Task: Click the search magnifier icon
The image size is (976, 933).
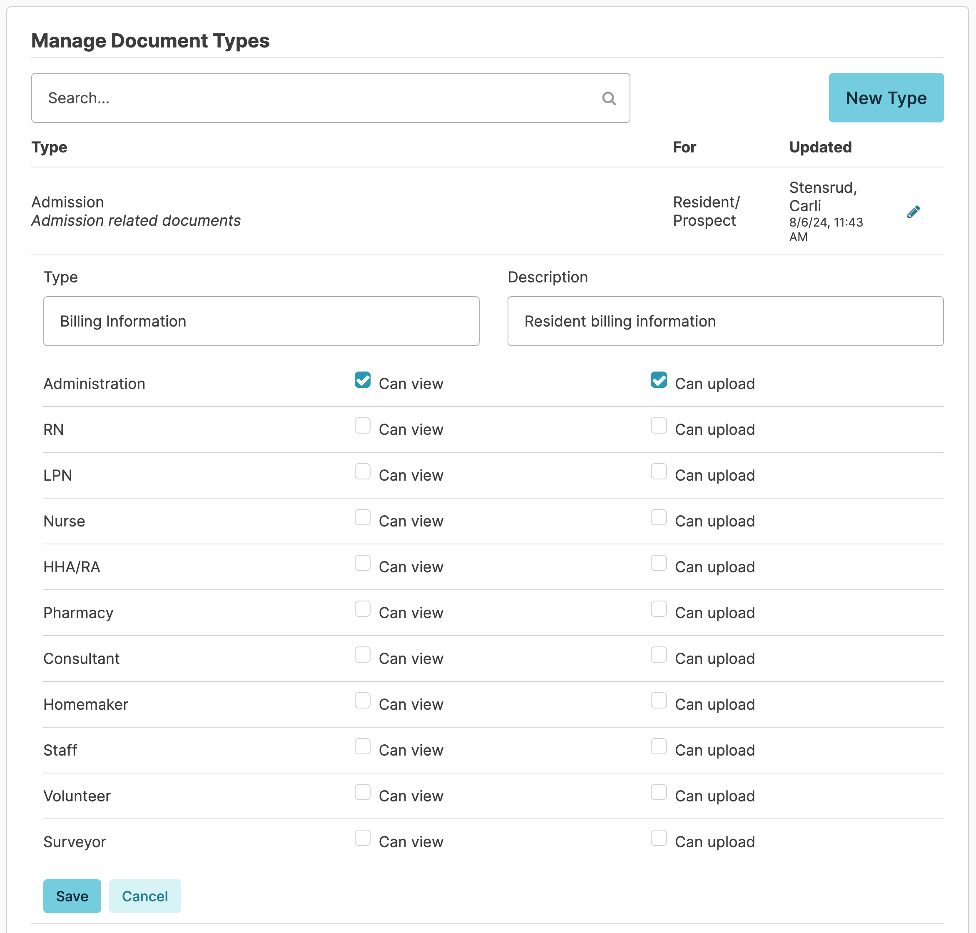Action: point(609,98)
